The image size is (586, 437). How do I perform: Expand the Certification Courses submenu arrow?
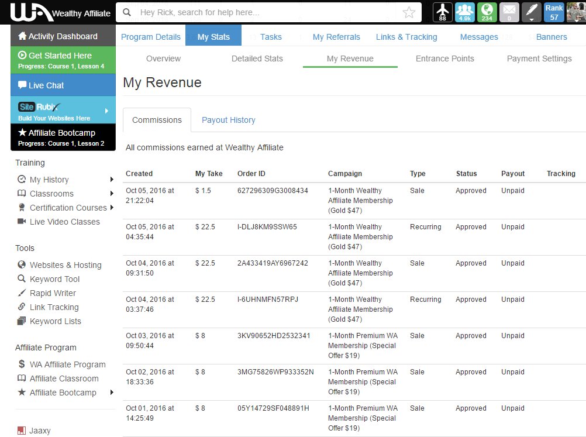click(111, 208)
